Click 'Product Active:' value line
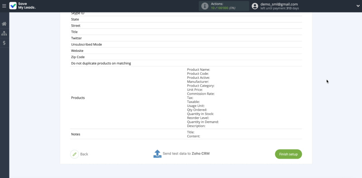This screenshot has width=362, height=178. (199, 78)
